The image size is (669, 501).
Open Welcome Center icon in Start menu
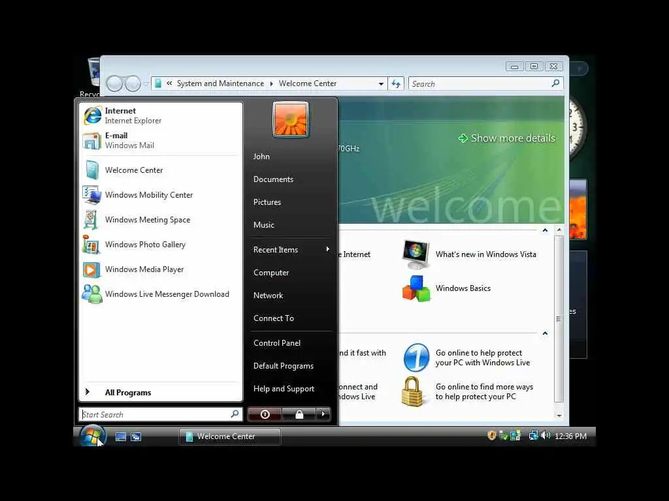coord(93,170)
